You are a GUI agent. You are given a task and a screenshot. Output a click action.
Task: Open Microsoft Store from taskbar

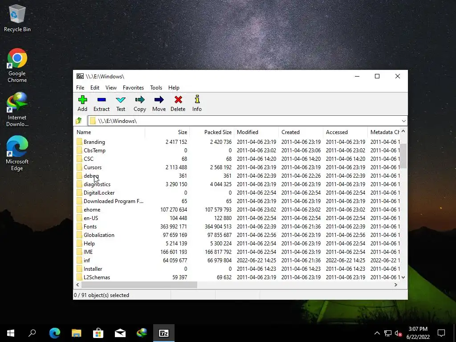point(98,333)
